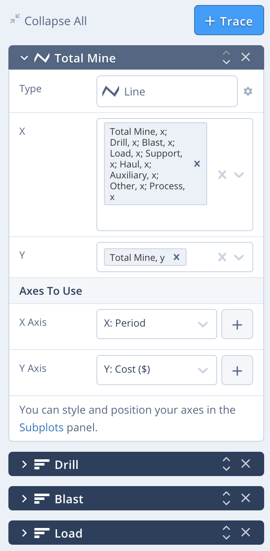Viewport: 270px width, 551px height.
Task: Add a new trace with + Trace
Action: point(228,21)
